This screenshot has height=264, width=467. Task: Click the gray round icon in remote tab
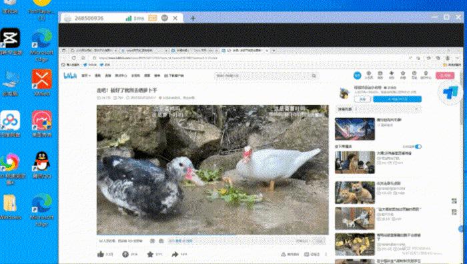165,18
